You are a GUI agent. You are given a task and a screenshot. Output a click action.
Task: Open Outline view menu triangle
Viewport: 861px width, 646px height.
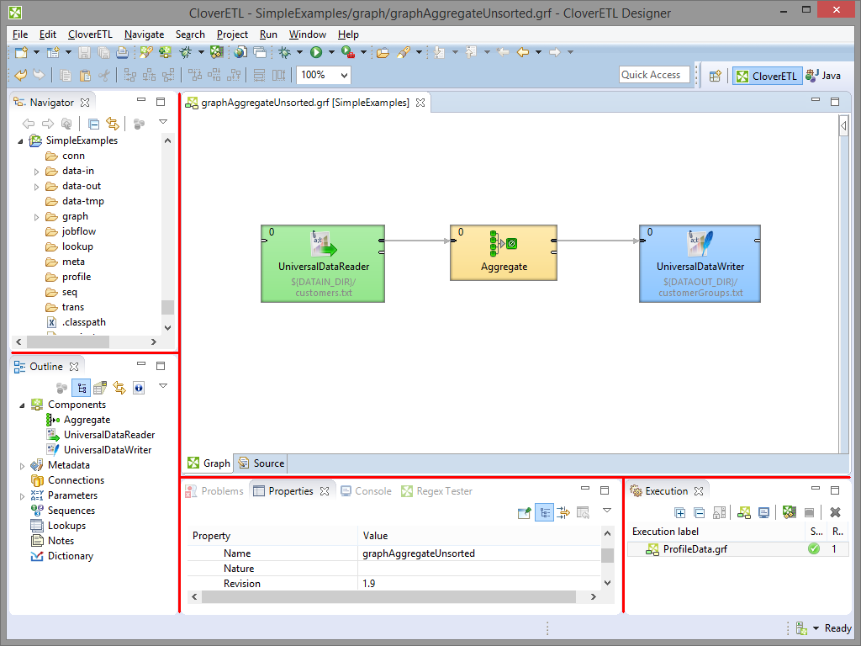point(163,385)
